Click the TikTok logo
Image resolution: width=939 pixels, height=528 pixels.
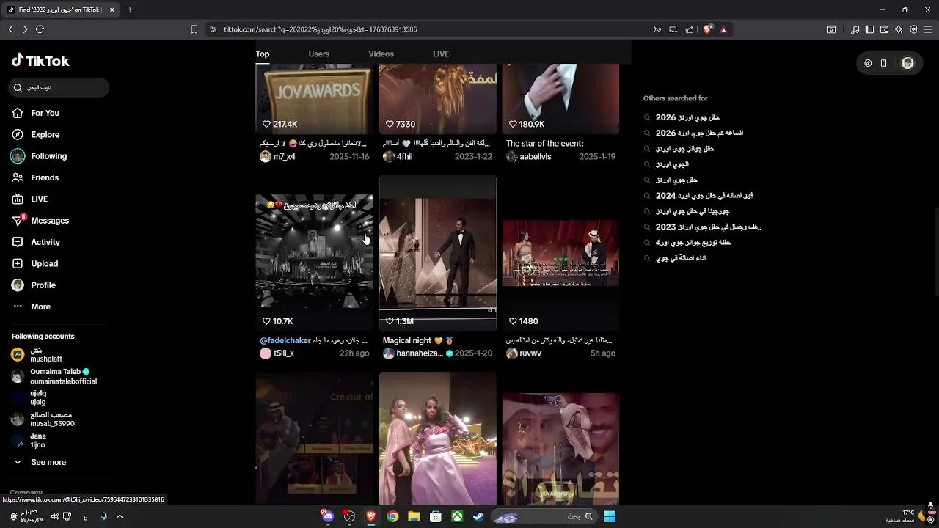[x=40, y=61]
